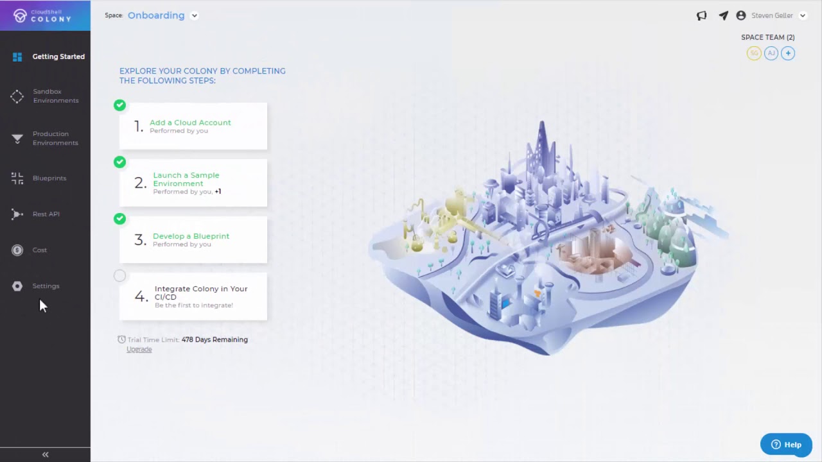Screen dimensions: 822x462
Task: Click the Upgrade link
Action: tap(139, 350)
